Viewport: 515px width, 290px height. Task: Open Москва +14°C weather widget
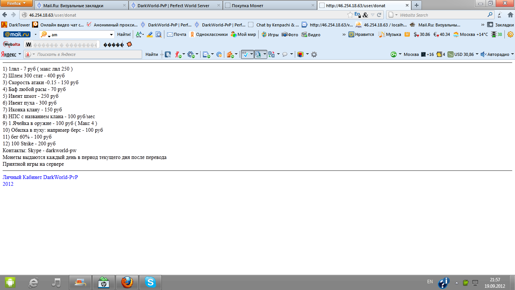click(471, 34)
